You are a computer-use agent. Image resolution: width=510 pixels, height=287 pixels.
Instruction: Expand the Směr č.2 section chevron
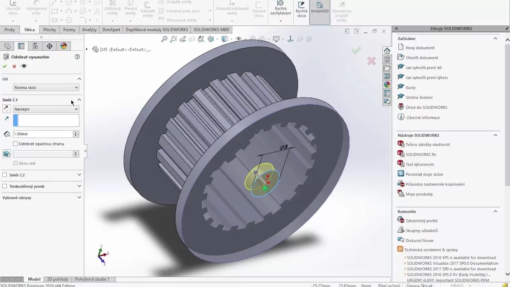[x=79, y=175]
